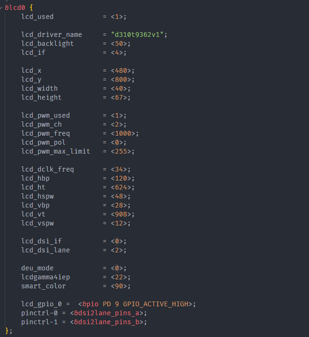This screenshot has height=337, width=309.
Task: Click the lcd_dsi_lane property name
Action: [45, 250]
